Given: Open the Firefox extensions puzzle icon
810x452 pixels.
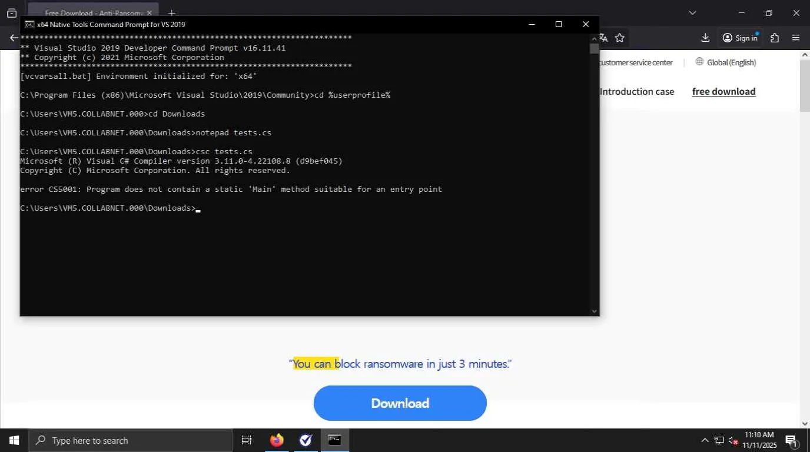Looking at the screenshot, I should pos(775,38).
